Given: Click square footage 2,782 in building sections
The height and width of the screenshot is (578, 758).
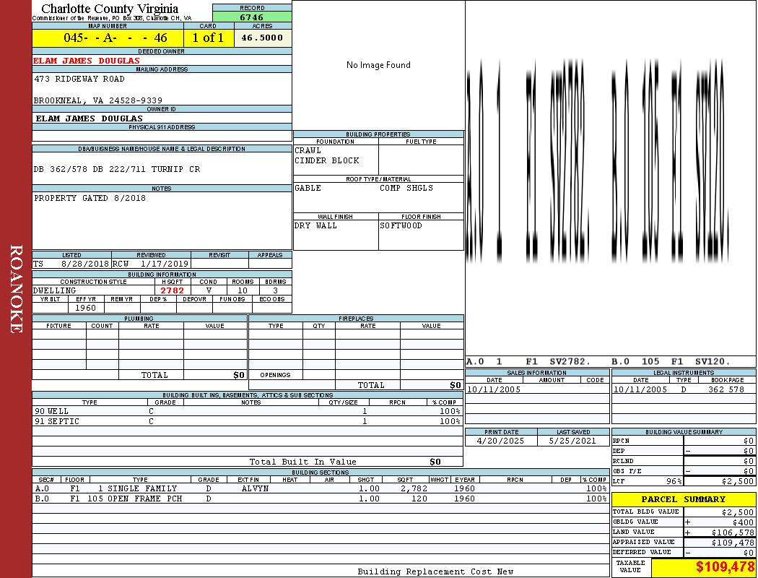Looking at the screenshot, I should pos(414,489).
